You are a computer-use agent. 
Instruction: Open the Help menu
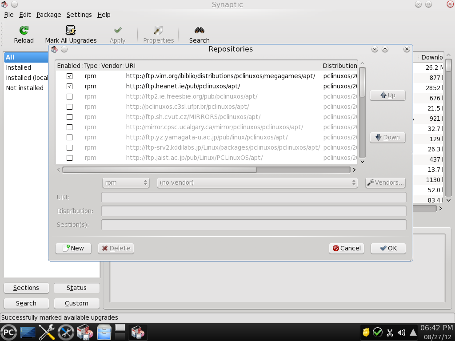click(x=104, y=15)
